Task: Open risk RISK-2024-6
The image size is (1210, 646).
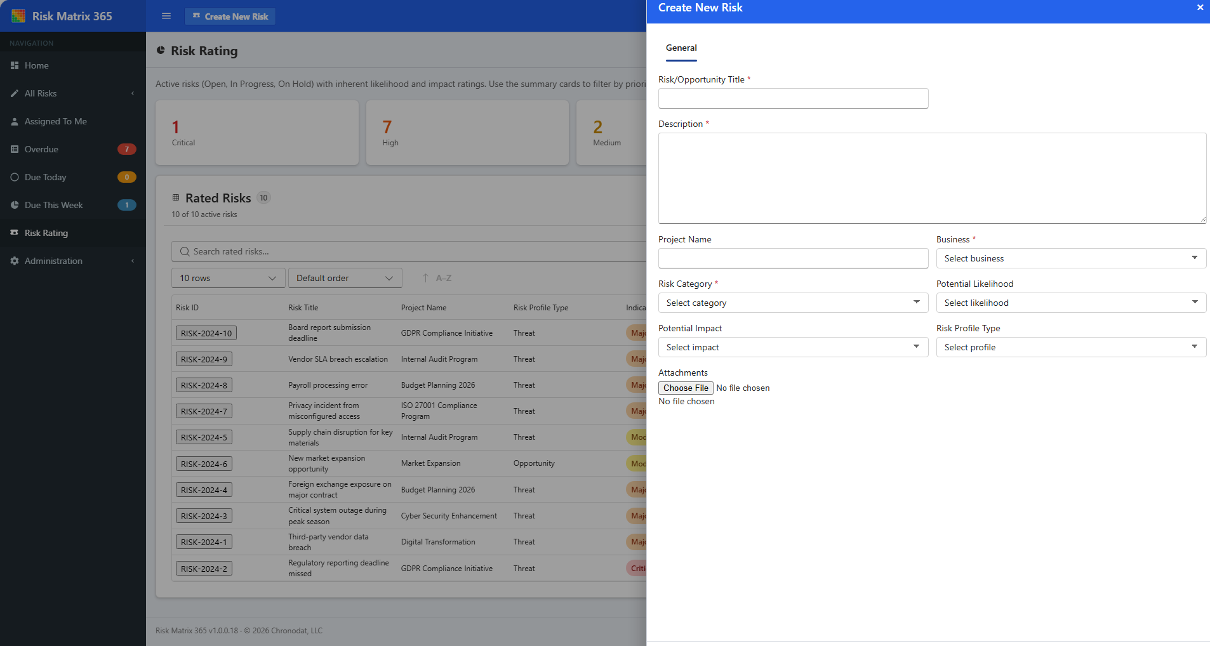Action: click(x=204, y=464)
